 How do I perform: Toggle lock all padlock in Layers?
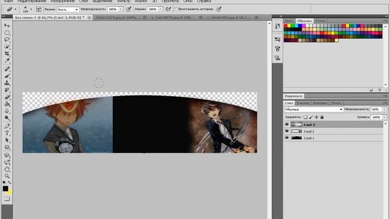(322, 117)
